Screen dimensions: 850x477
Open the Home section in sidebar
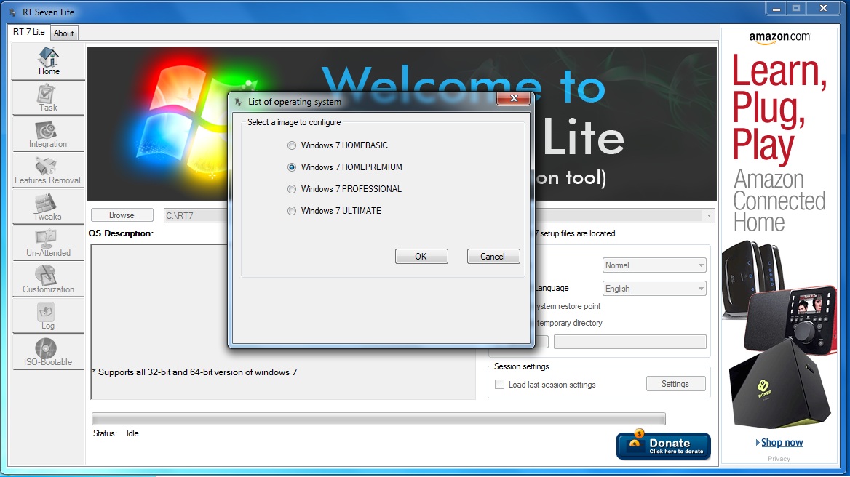48,62
